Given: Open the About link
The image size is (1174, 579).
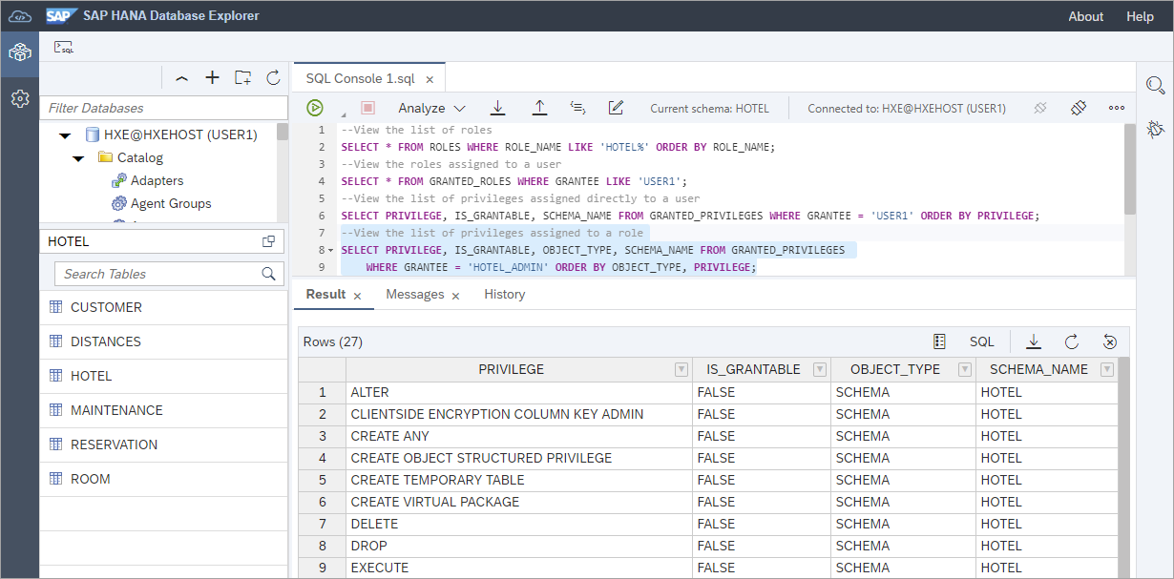Looking at the screenshot, I should 1086,16.
